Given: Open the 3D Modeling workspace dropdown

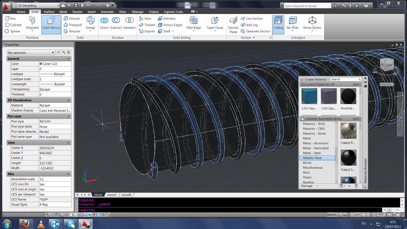Looking at the screenshot, I should [x=36, y=5].
